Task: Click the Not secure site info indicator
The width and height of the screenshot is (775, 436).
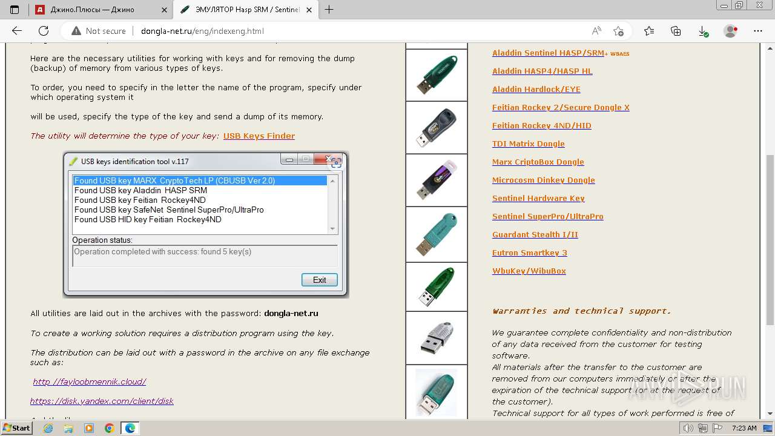Action: pos(99,31)
